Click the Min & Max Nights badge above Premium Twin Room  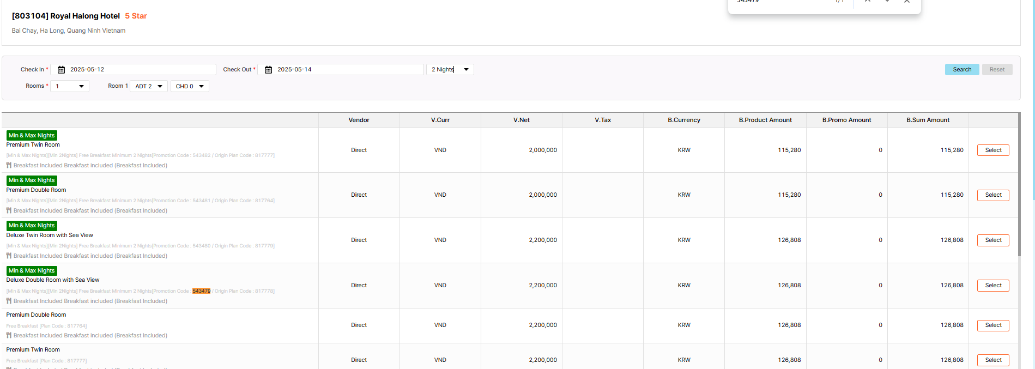click(x=32, y=135)
